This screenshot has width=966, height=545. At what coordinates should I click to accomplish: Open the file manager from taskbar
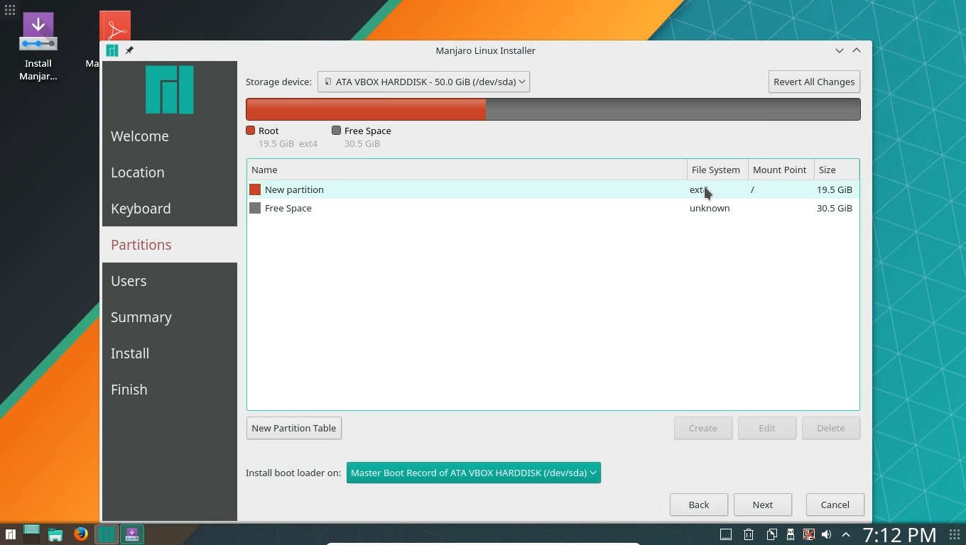click(x=55, y=534)
